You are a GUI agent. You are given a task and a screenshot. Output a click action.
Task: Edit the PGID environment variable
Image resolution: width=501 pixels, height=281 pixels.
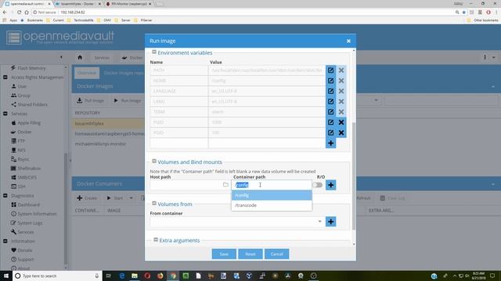[x=330, y=133]
